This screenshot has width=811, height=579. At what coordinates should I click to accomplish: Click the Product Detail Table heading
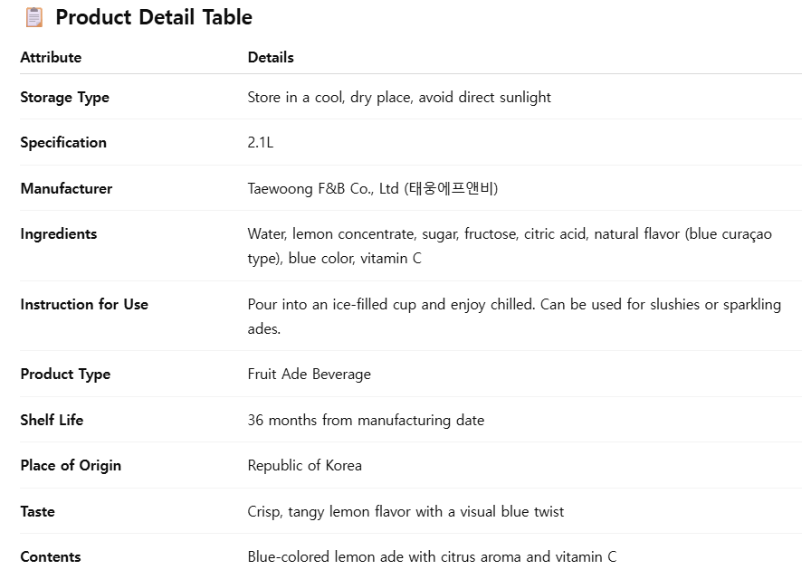point(154,17)
